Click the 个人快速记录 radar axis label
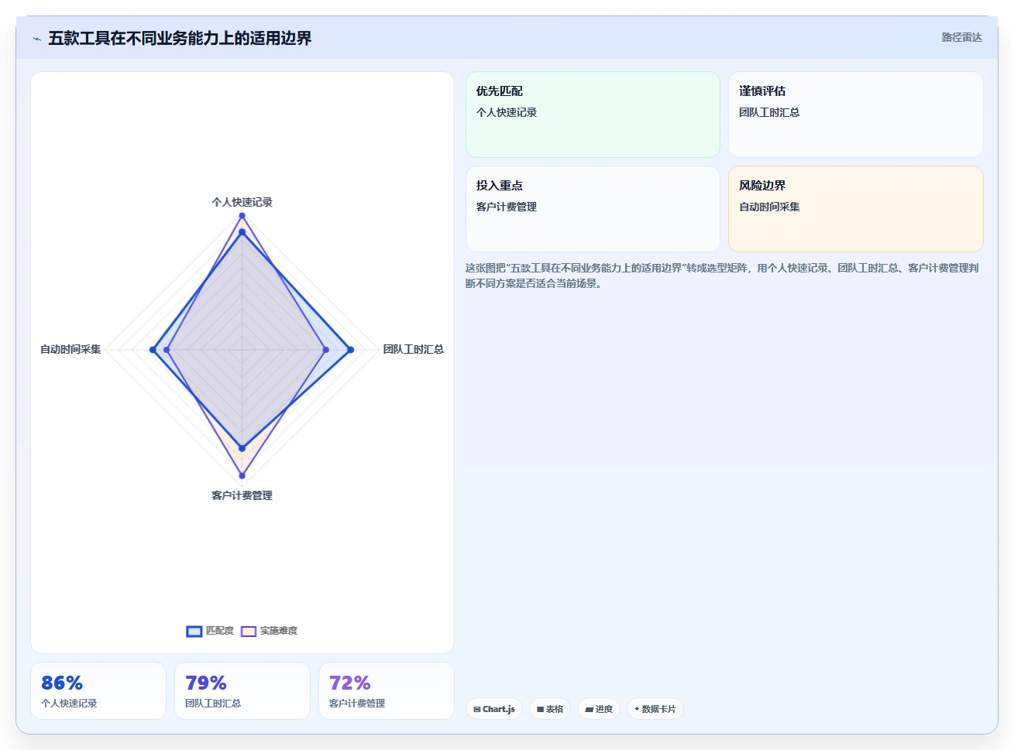The width and height of the screenshot is (1014, 750). pyautogui.click(x=242, y=202)
